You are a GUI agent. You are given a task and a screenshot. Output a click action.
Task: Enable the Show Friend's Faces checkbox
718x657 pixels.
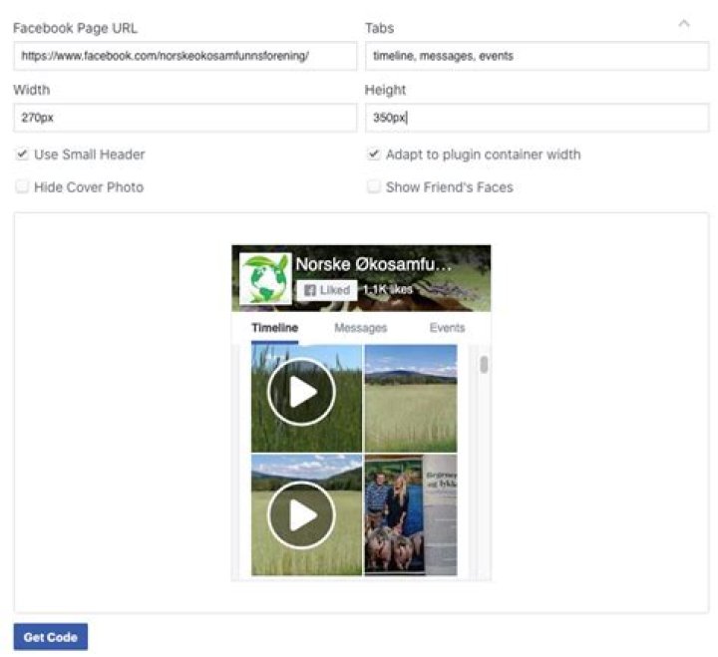click(374, 186)
